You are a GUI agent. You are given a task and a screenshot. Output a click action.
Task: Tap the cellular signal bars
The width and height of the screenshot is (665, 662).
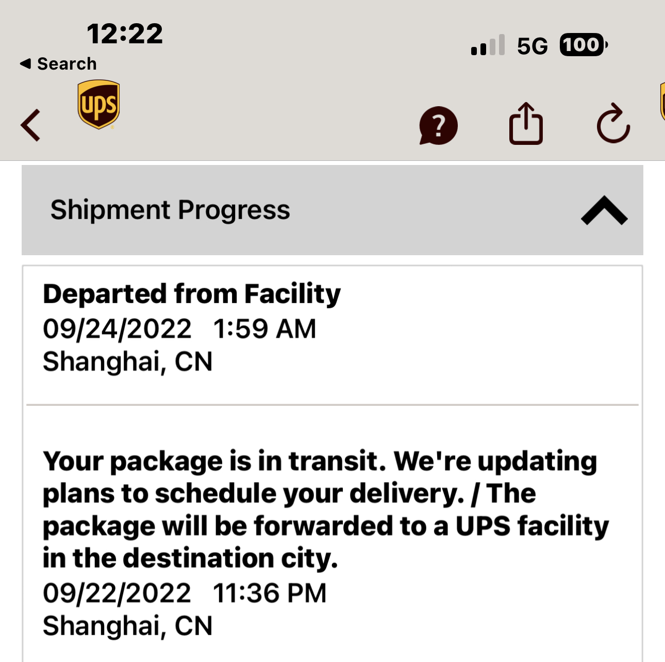tap(487, 46)
